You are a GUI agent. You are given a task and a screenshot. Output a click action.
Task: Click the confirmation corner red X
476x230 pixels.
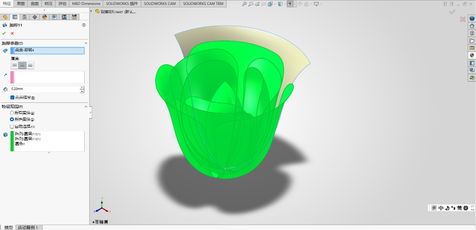462,20
